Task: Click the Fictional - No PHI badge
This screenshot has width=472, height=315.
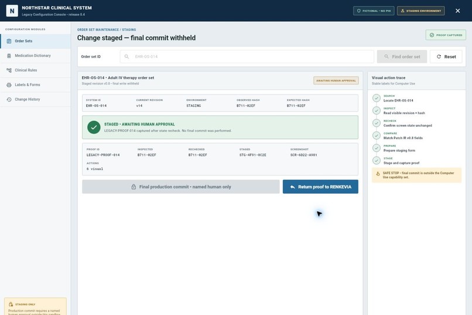Action: tap(374, 11)
